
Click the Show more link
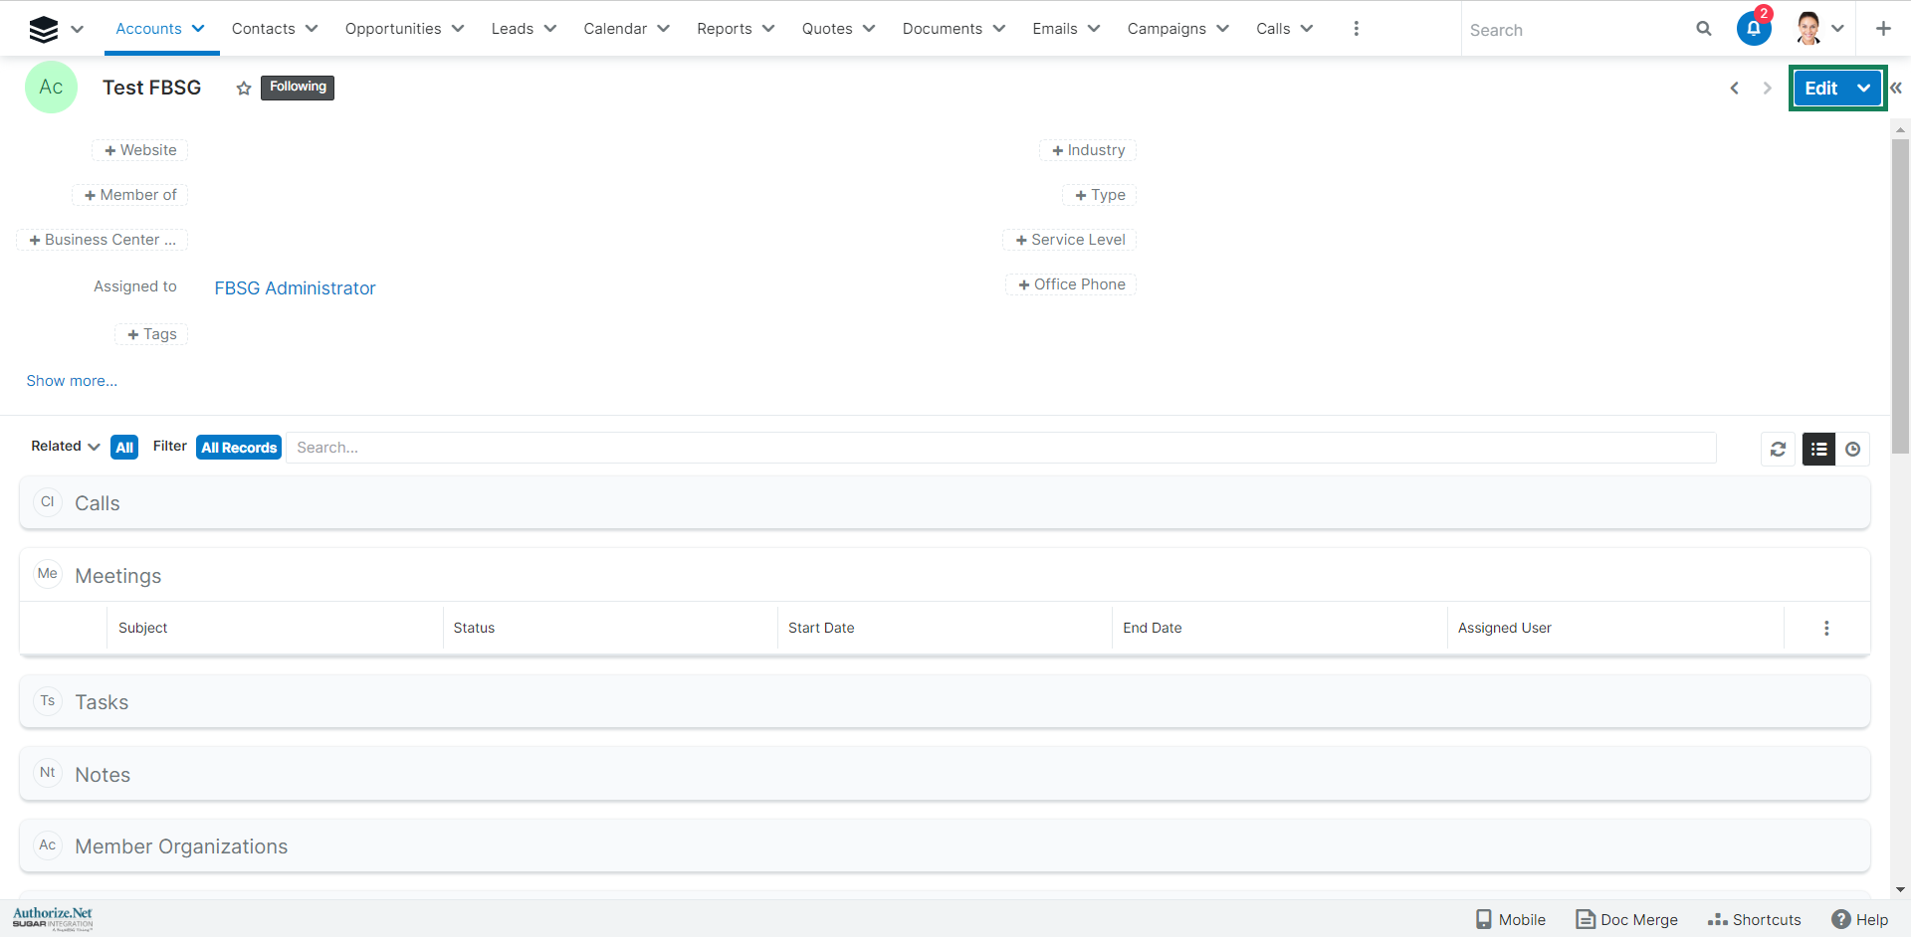[x=72, y=381]
